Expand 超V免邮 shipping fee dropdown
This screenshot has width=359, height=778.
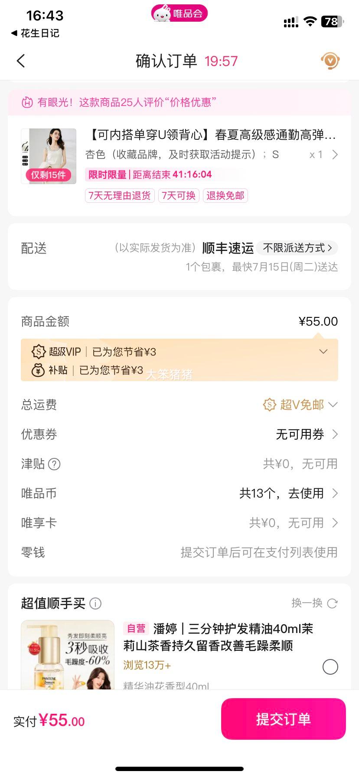click(x=300, y=405)
